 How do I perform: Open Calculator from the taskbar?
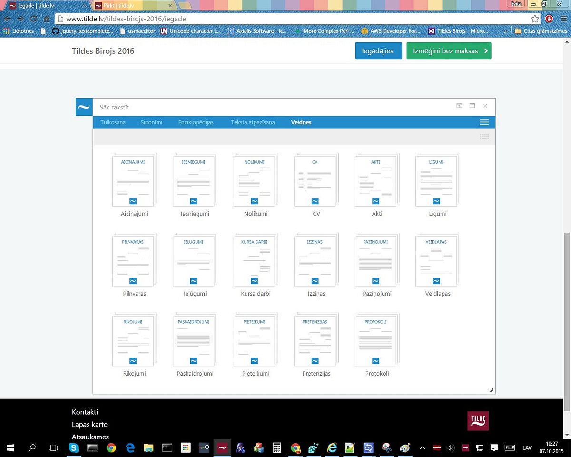[x=277, y=447]
